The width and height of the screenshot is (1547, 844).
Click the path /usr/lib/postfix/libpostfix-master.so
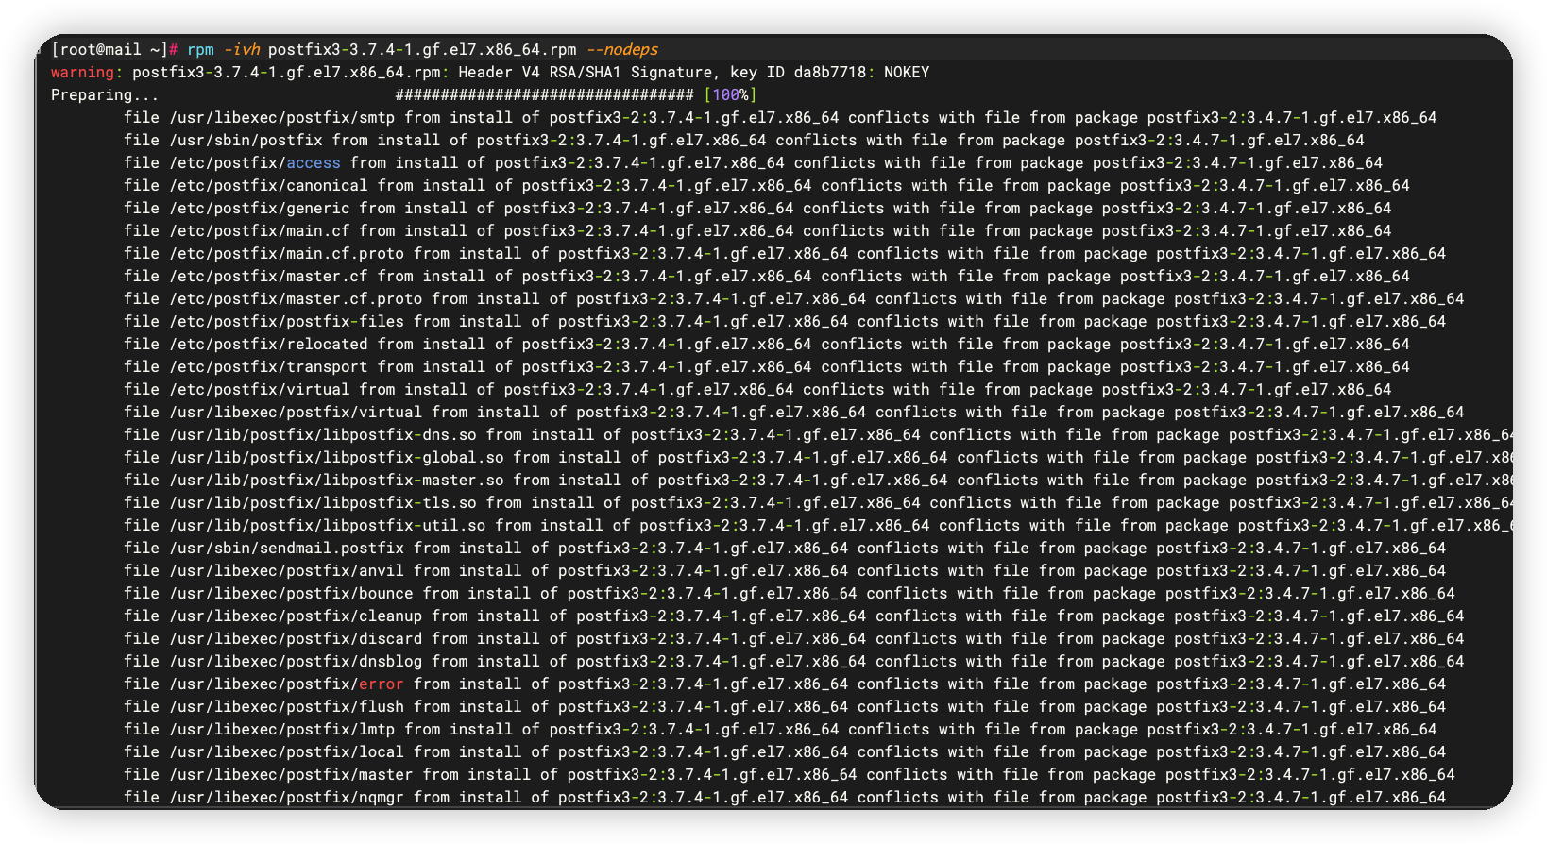tap(337, 480)
